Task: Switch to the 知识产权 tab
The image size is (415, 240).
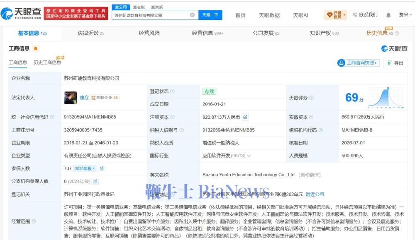Action: pos(324,33)
